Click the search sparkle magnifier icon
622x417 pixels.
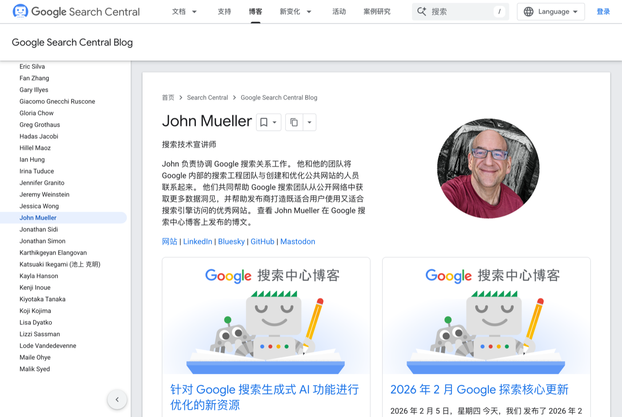[422, 12]
